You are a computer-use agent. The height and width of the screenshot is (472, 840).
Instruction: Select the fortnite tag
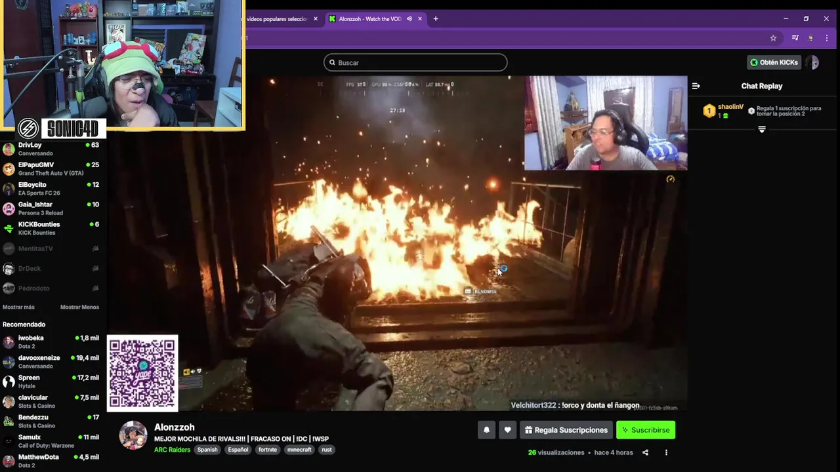[x=267, y=450]
